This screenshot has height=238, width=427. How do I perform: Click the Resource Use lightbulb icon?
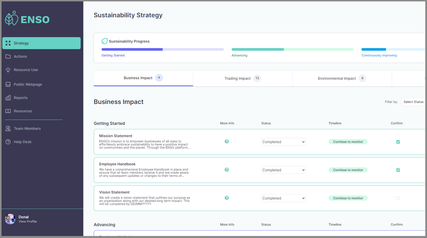point(8,70)
